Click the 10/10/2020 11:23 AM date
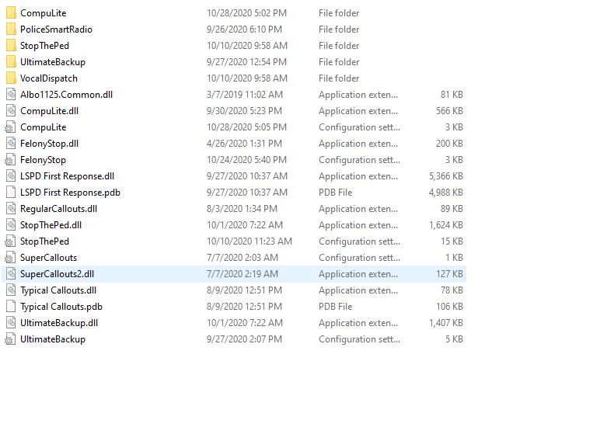 249,241
